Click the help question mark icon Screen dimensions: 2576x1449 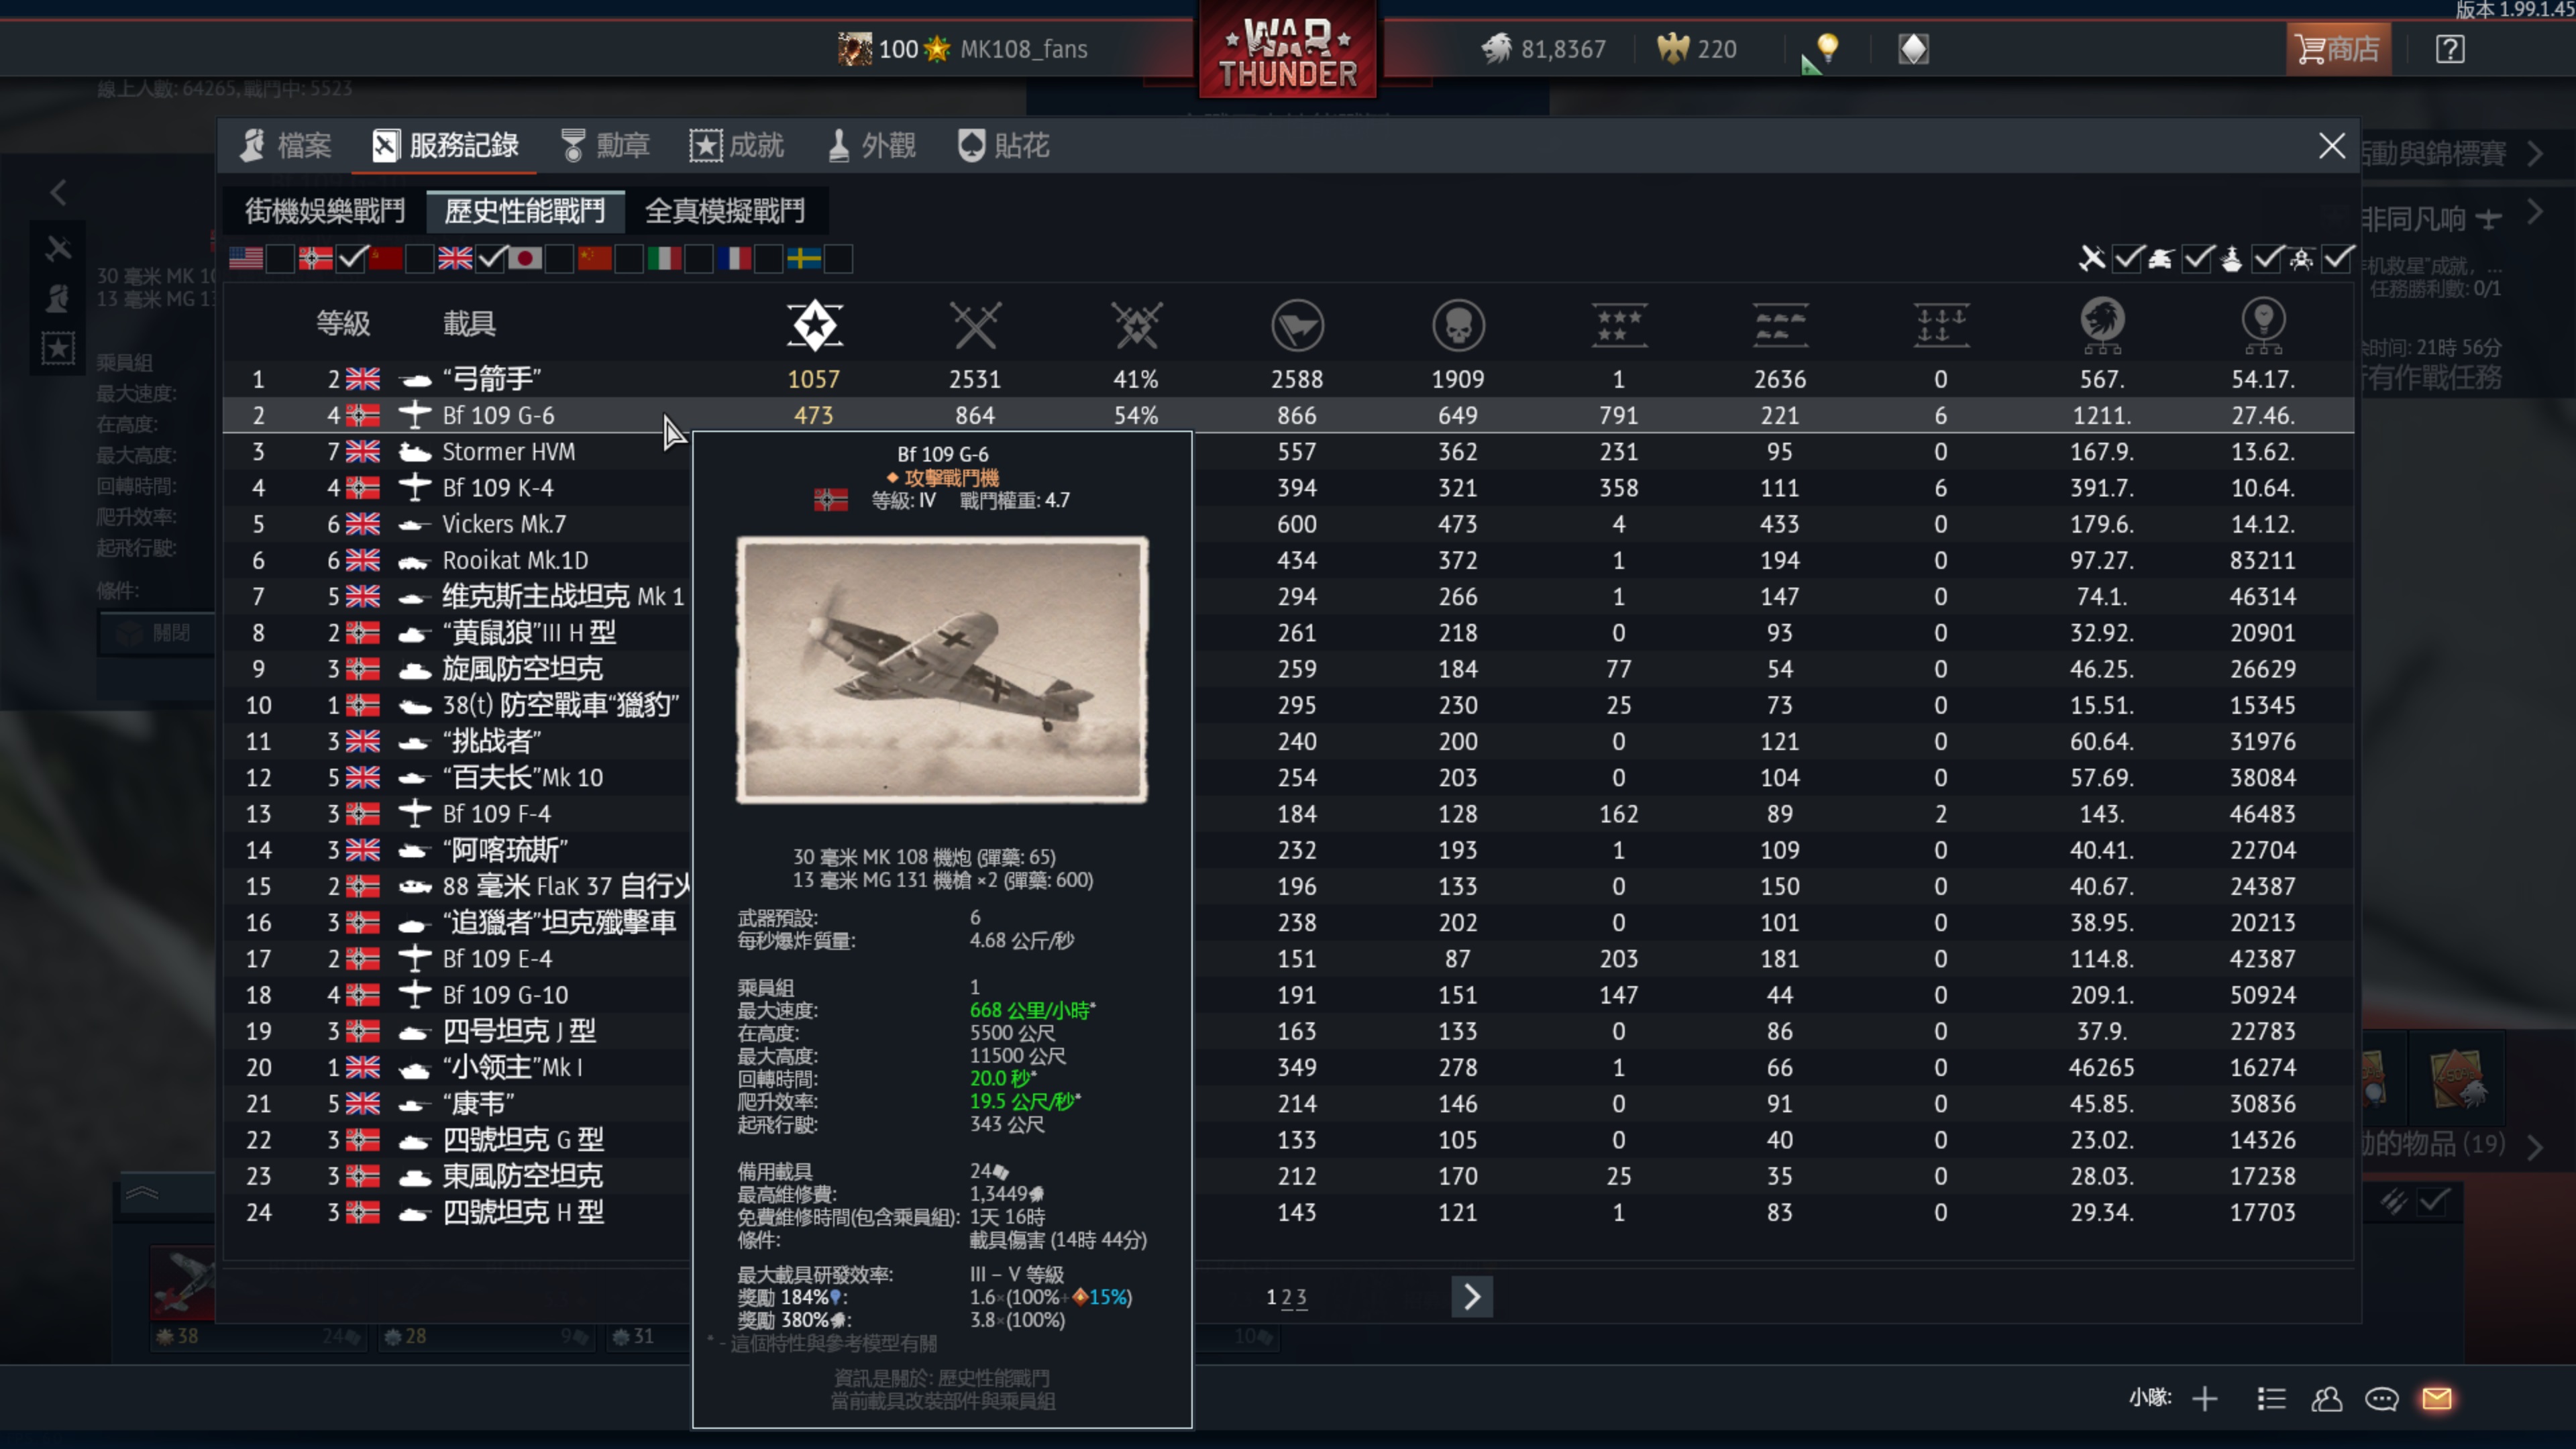pos(2450,48)
